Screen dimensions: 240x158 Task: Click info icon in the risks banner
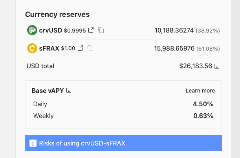coord(33,143)
